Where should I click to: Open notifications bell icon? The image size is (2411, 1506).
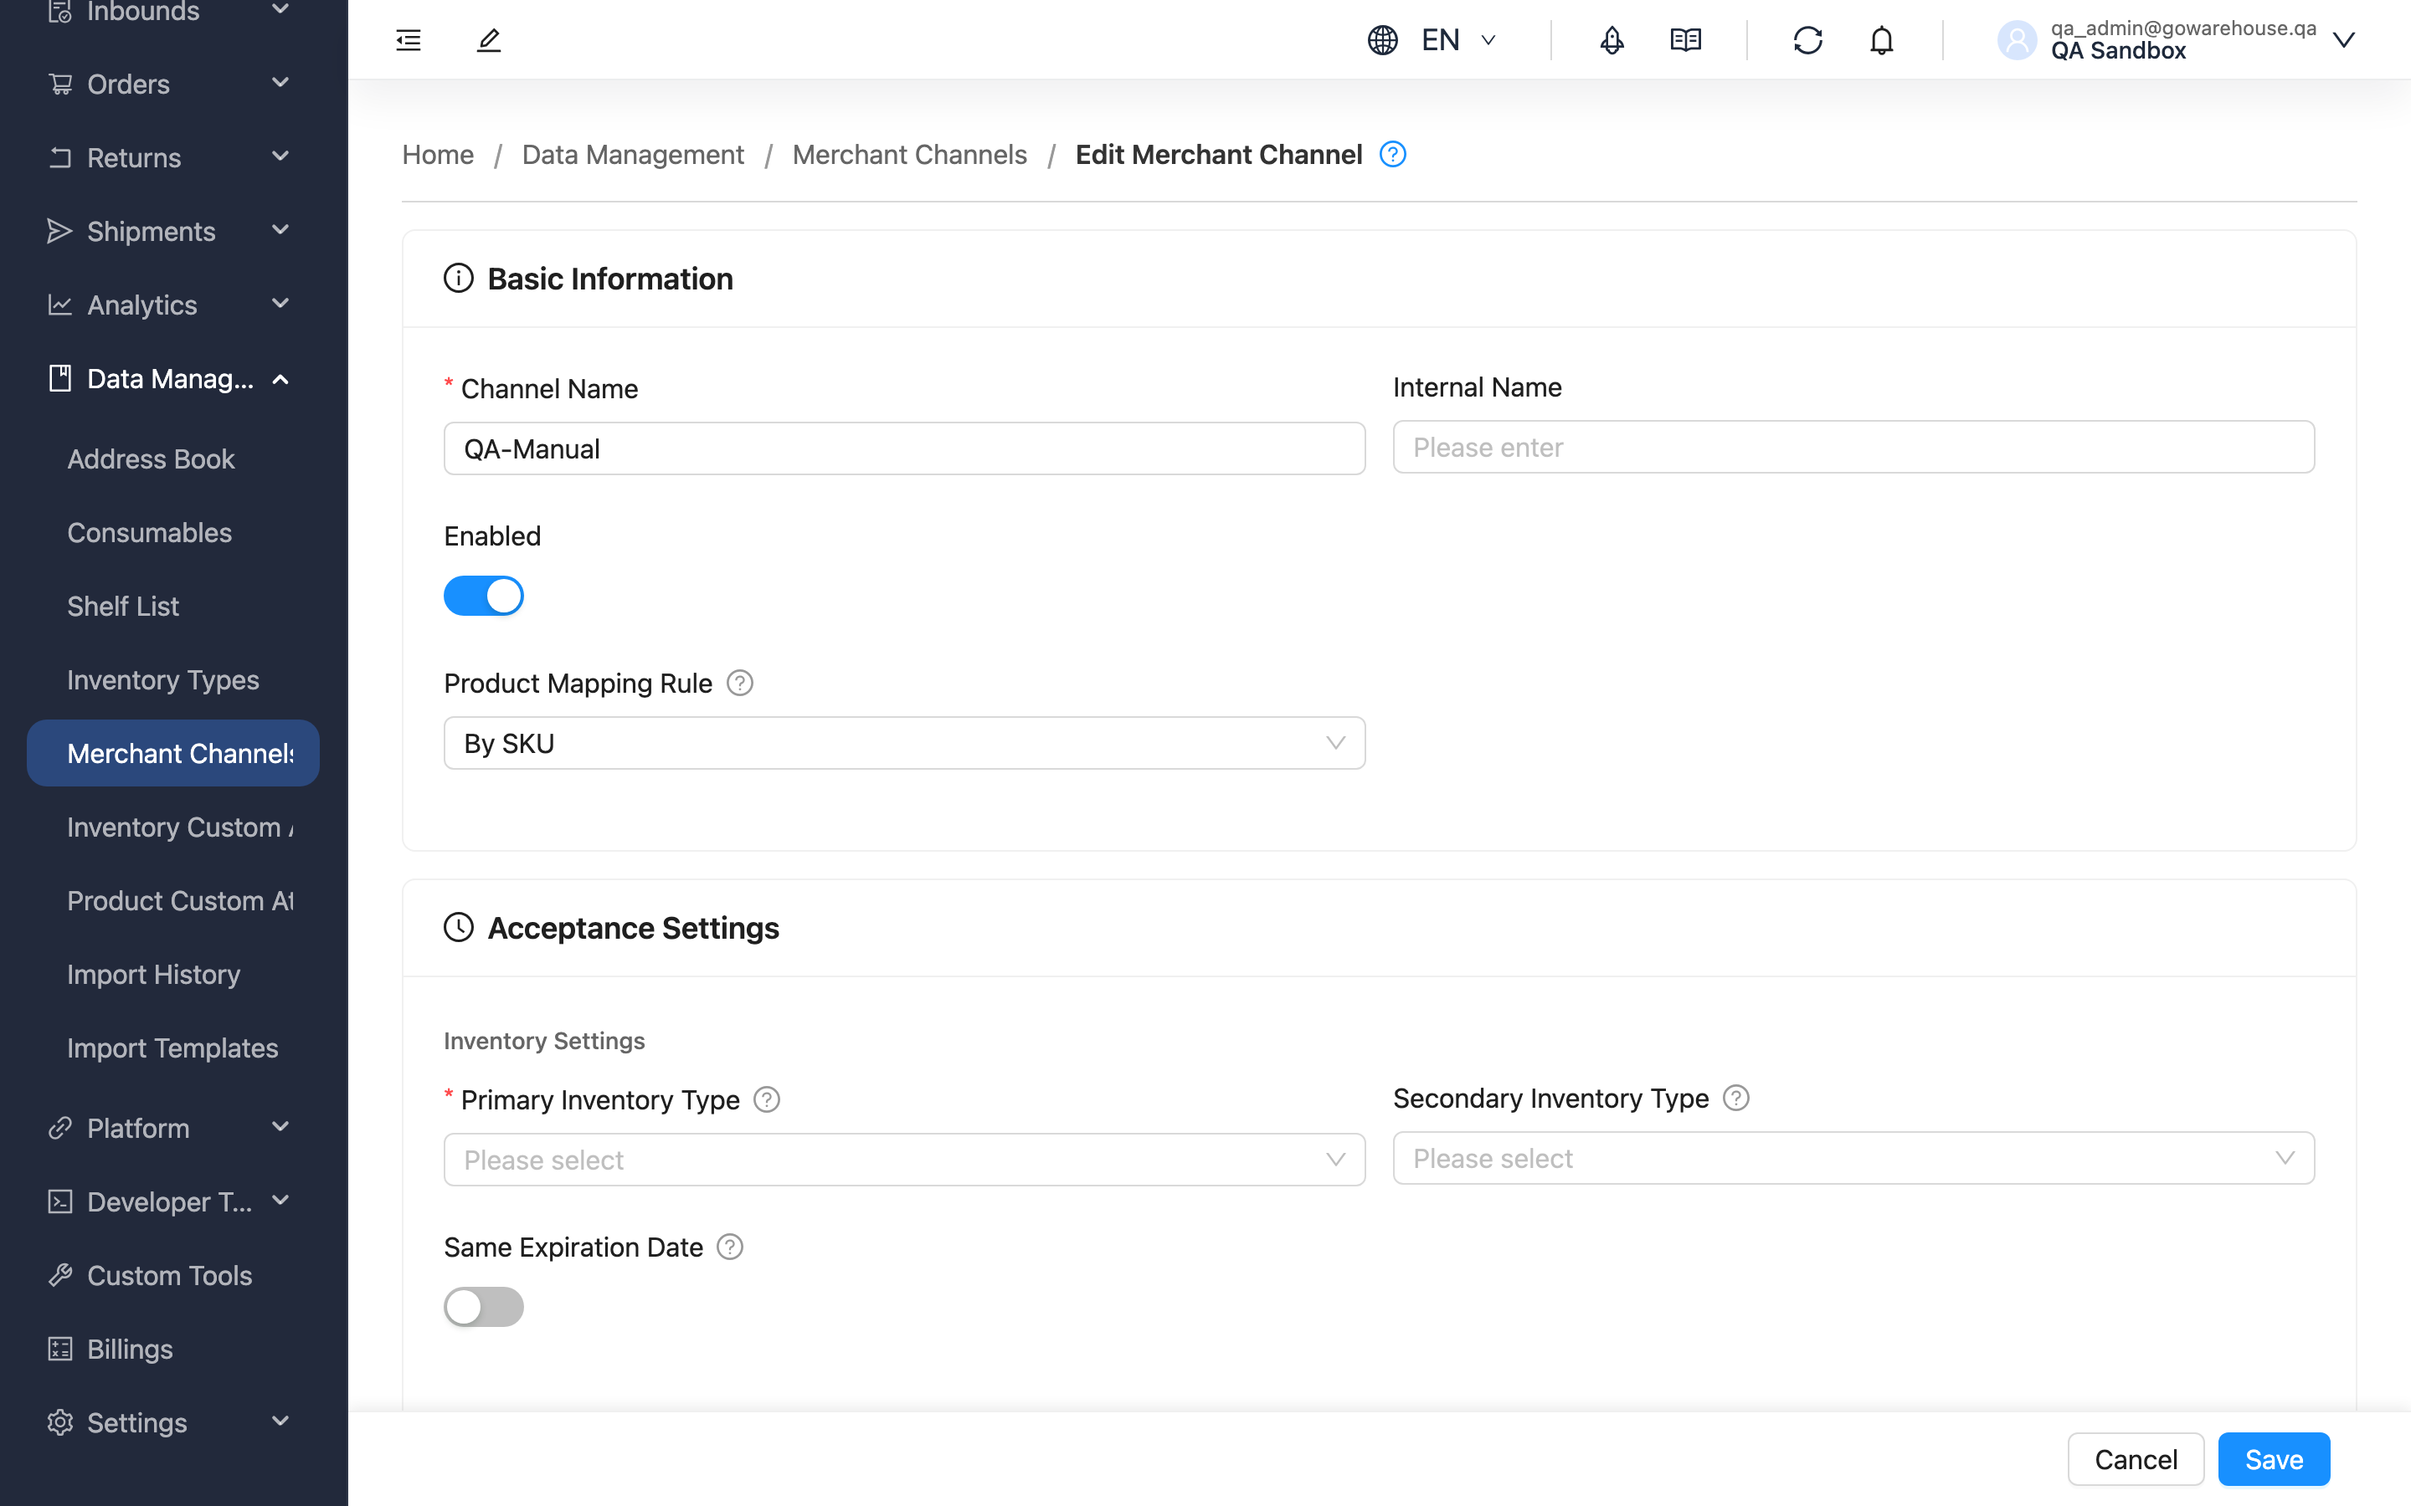(1881, 40)
